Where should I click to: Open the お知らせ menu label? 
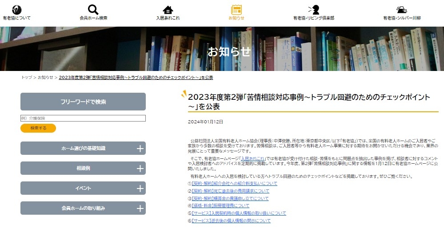[236, 18]
